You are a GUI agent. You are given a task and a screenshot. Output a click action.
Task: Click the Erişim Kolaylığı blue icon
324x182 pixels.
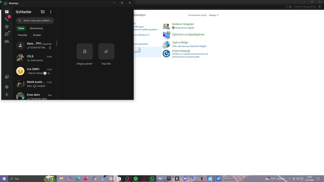(x=166, y=54)
